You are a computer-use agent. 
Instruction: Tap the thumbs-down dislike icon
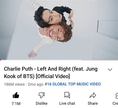pyautogui.click(x=42, y=95)
